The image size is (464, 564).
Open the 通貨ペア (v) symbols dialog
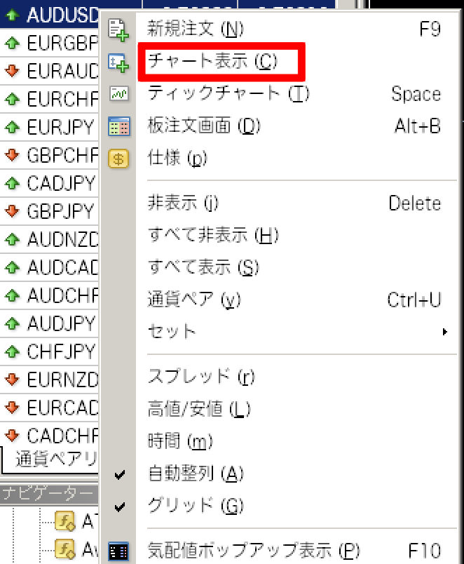[194, 300]
